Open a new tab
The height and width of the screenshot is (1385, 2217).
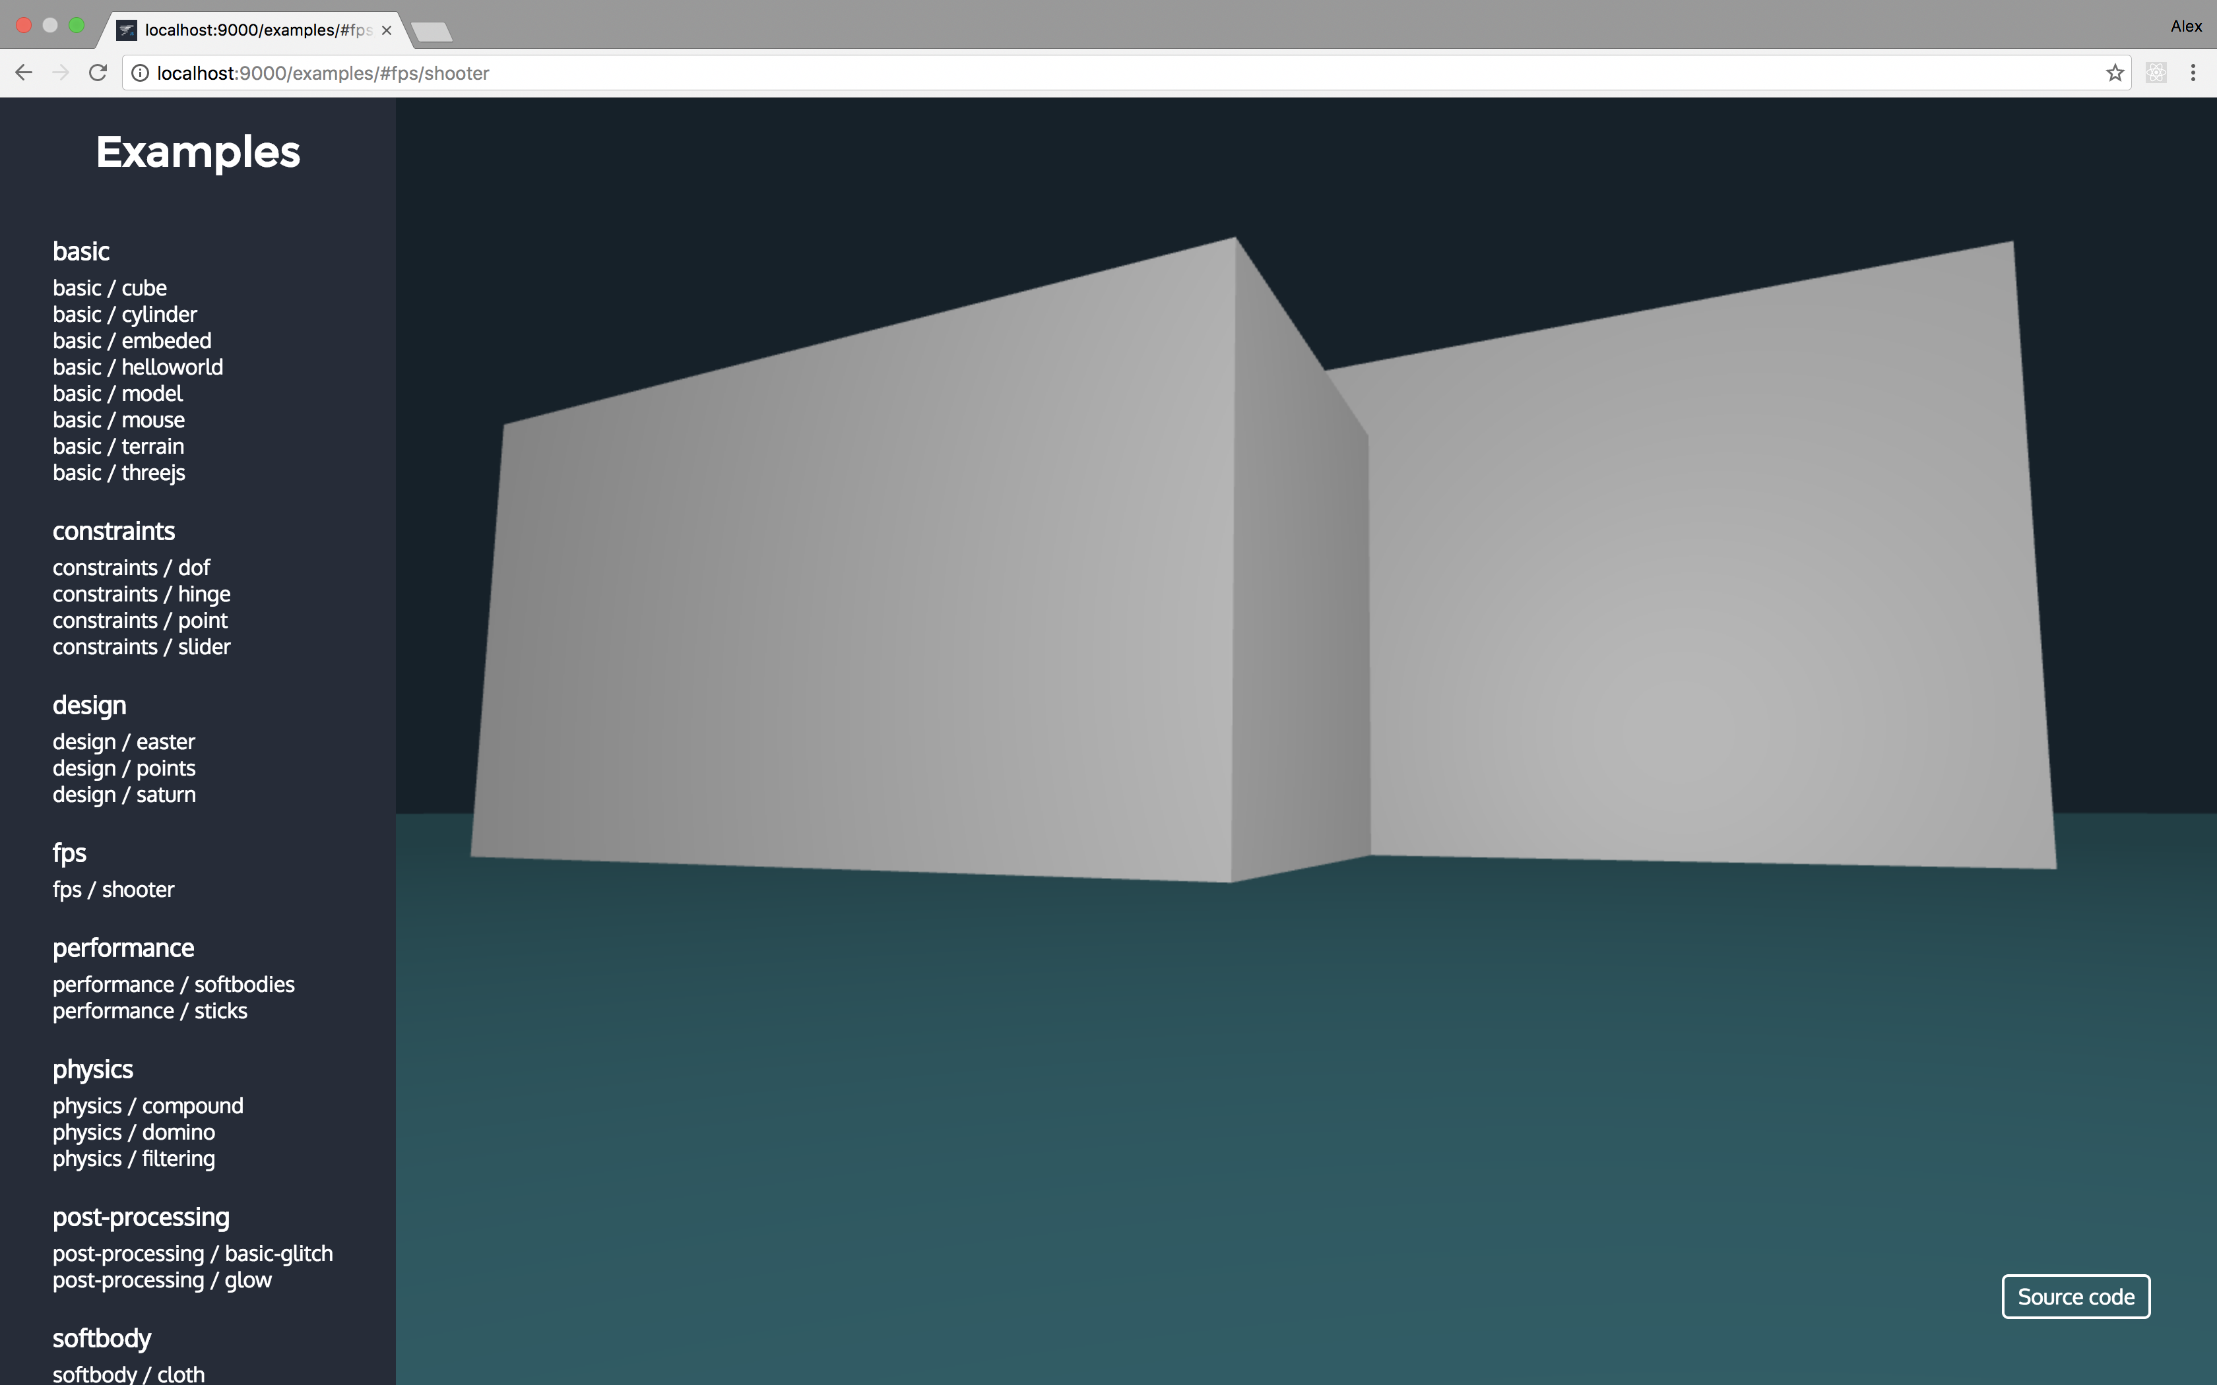click(x=432, y=32)
